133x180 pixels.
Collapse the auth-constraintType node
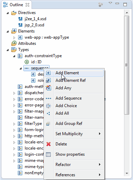tap(14, 56)
